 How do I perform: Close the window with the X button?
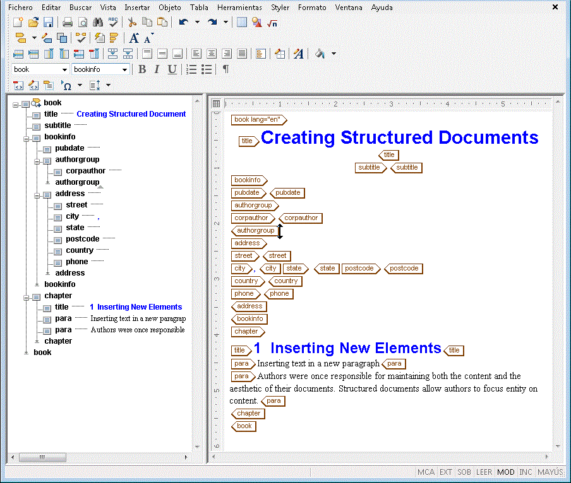pos(555,7)
